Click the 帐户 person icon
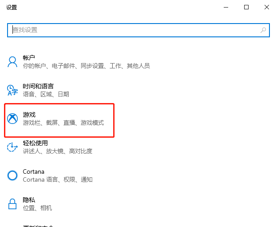The height and width of the screenshot is (227, 277). 12,62
